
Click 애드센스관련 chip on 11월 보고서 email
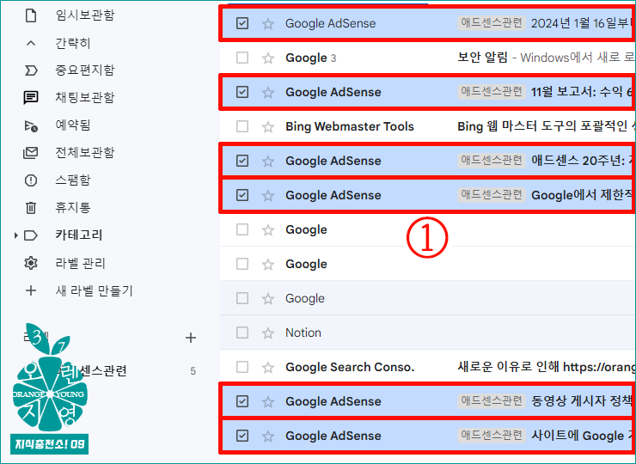coord(492,92)
